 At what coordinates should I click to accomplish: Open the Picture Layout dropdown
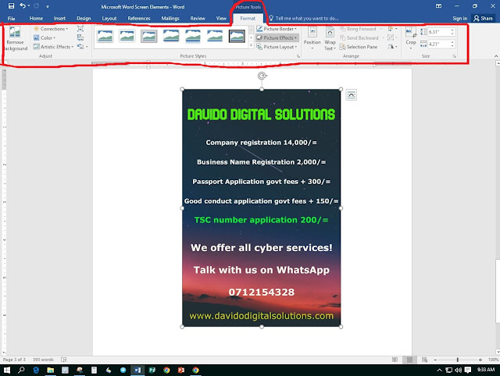277,47
